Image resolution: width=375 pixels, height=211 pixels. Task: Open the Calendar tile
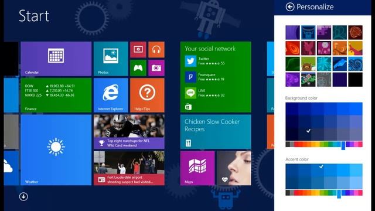[x=56, y=59]
